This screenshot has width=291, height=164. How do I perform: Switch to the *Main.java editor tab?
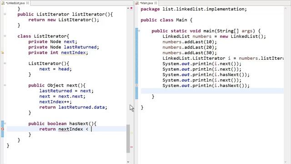tap(146, 3)
